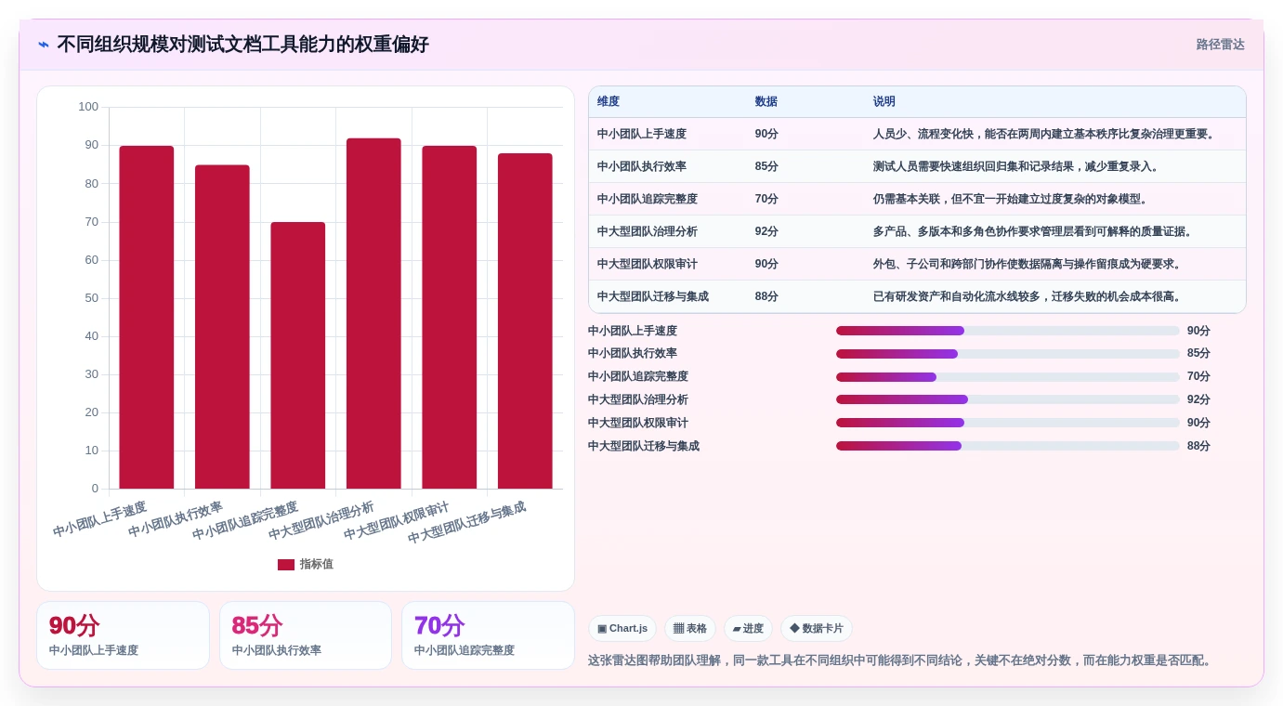Click the 中小团队上手速度 progress bar
1283x706 pixels.
[1008, 331]
